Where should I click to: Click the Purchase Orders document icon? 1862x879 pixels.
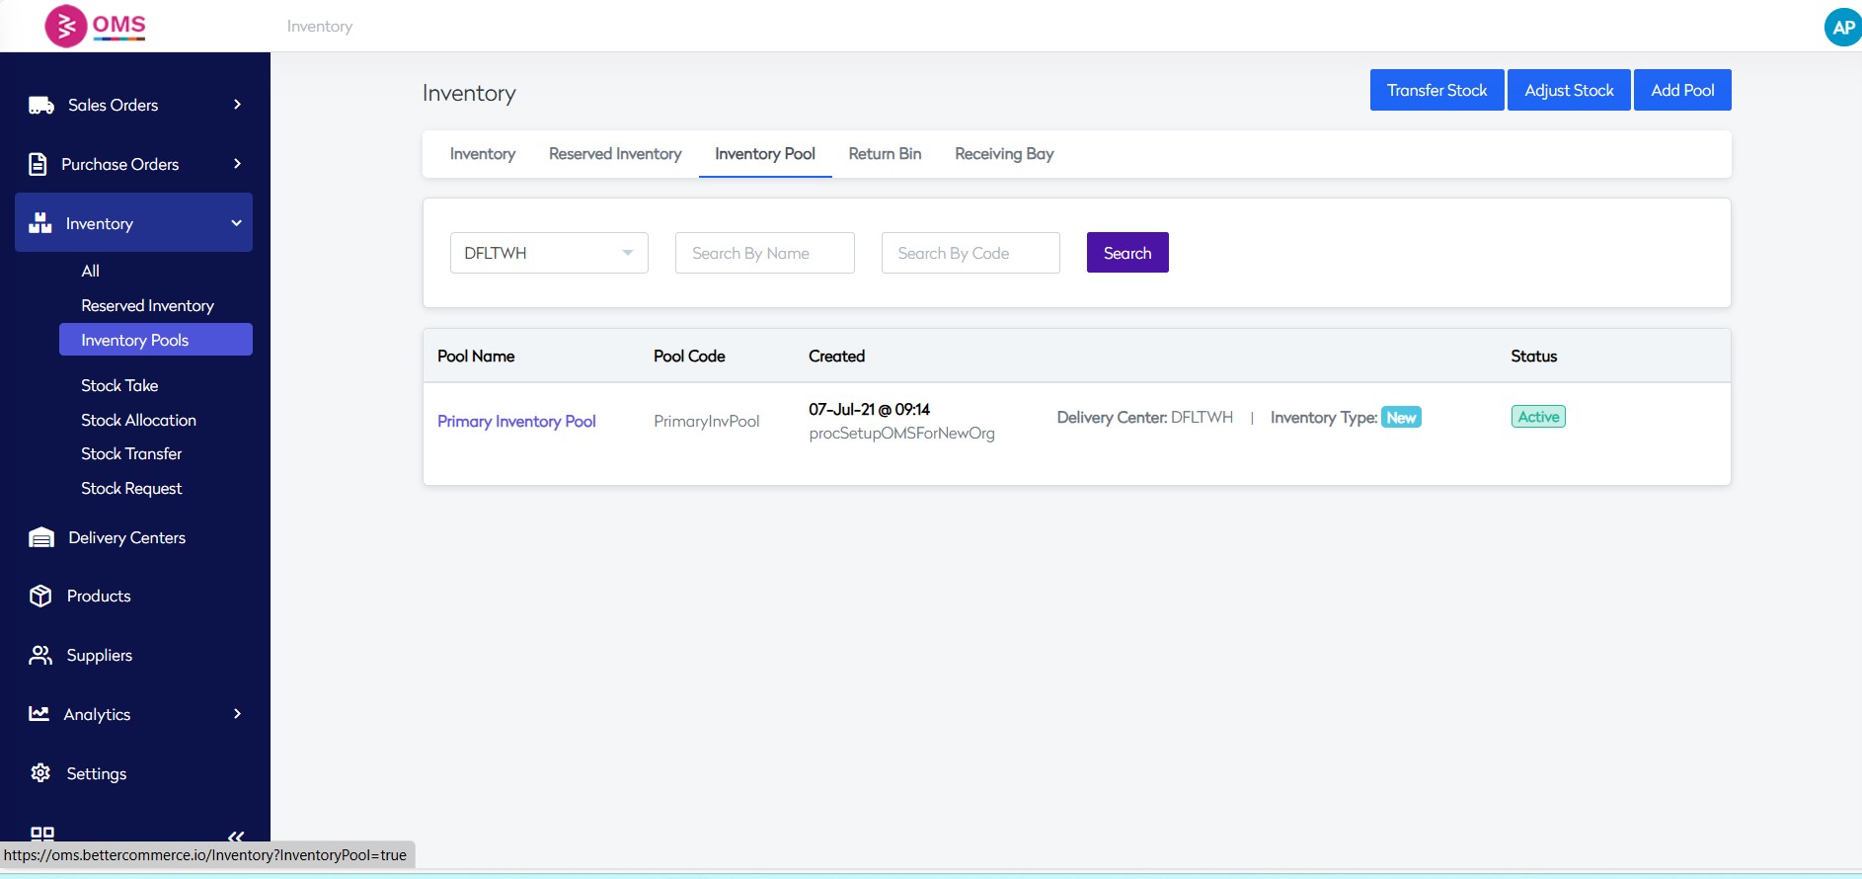(38, 164)
